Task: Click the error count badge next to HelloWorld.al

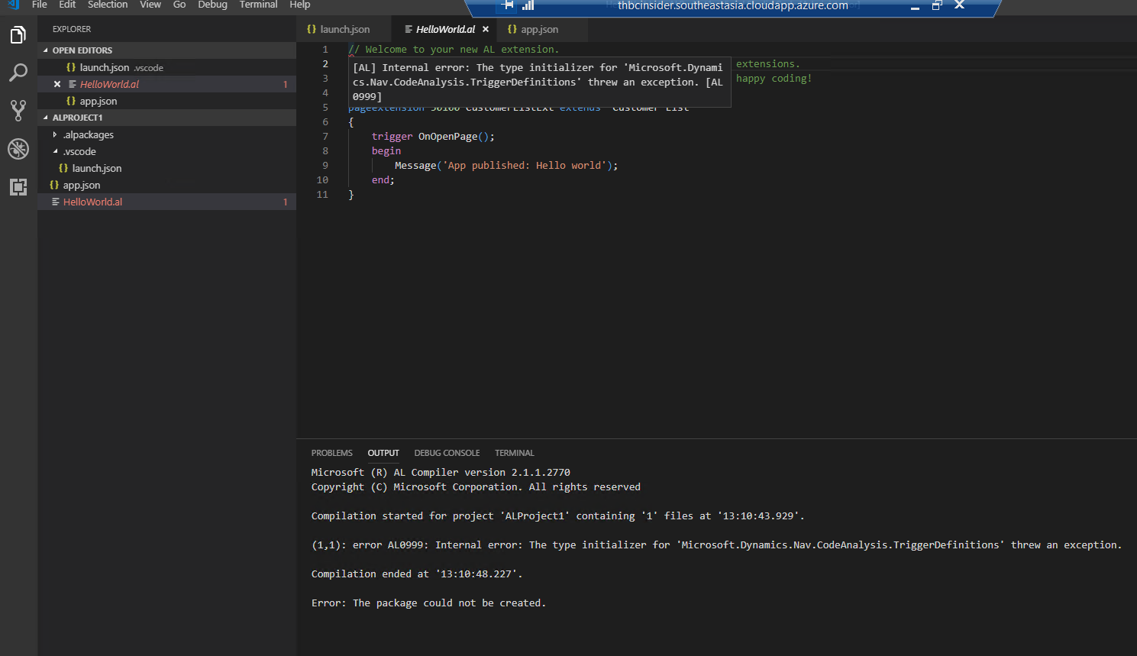Action: [x=286, y=201]
